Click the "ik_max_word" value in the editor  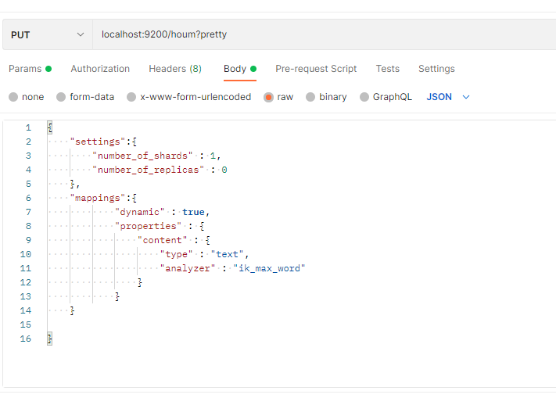tap(269, 268)
